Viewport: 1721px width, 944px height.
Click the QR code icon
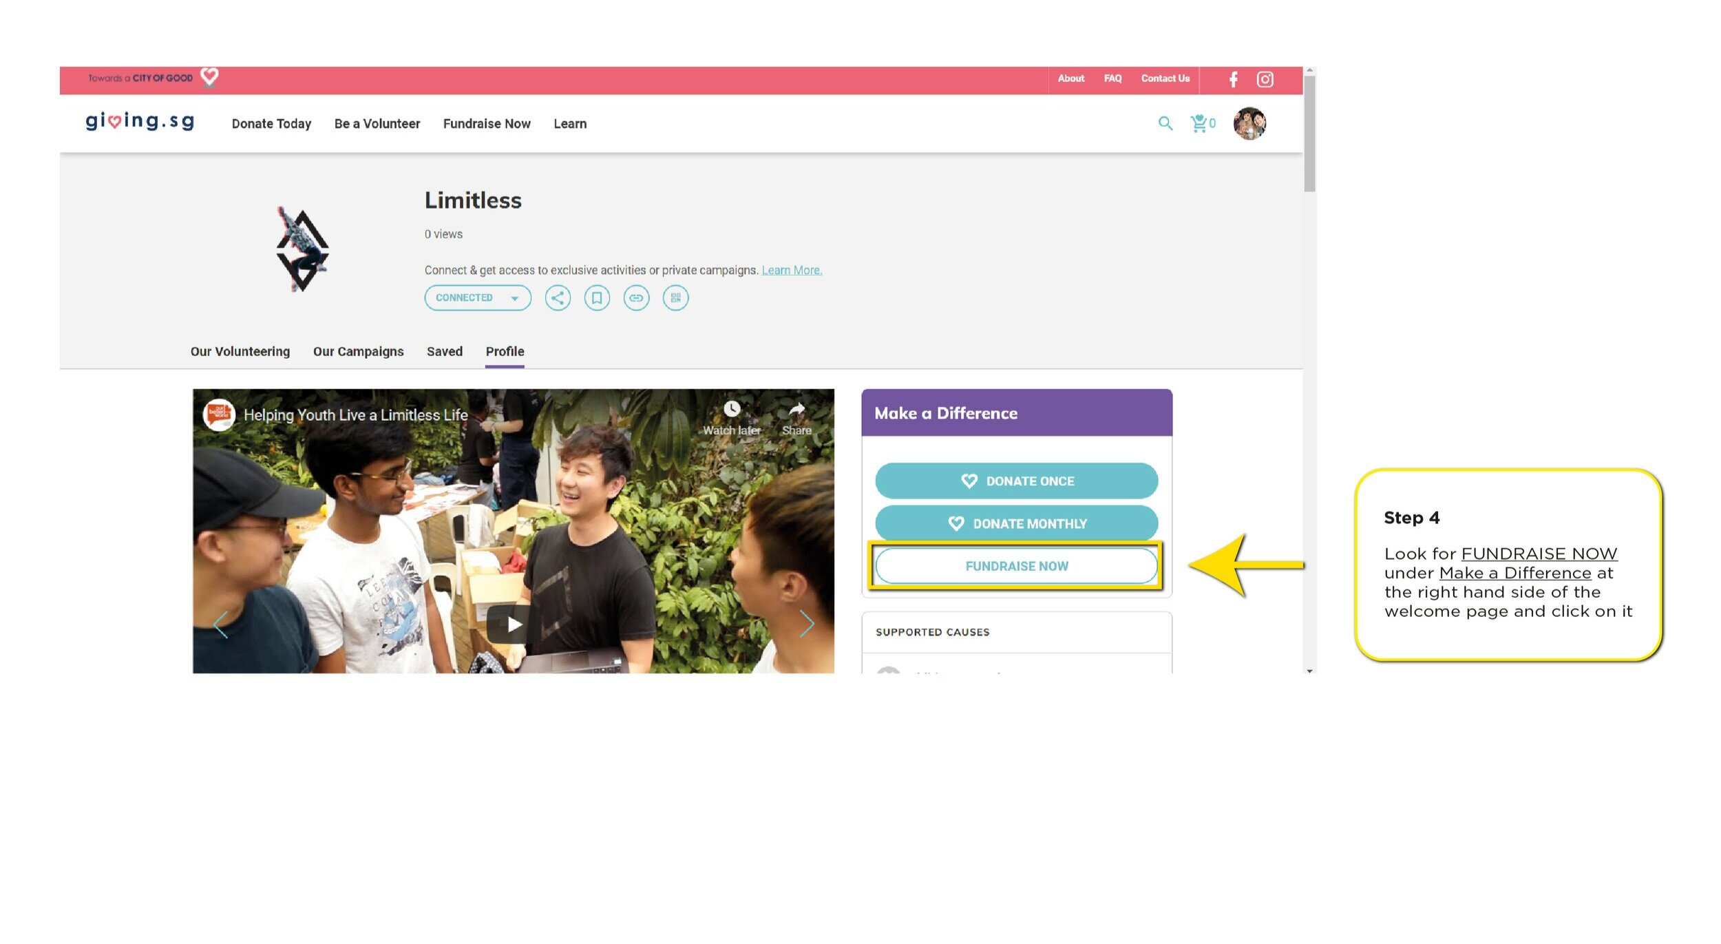click(675, 298)
